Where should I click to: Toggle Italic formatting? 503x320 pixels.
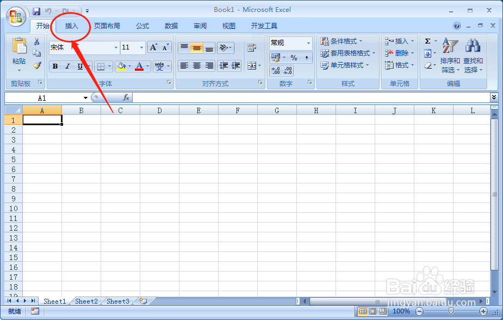[x=67, y=66]
